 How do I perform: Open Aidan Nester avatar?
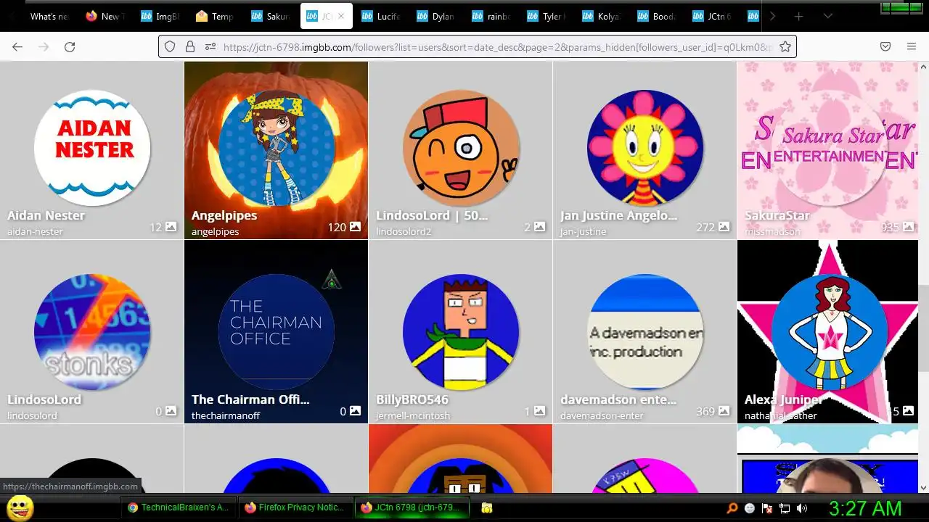point(92,148)
